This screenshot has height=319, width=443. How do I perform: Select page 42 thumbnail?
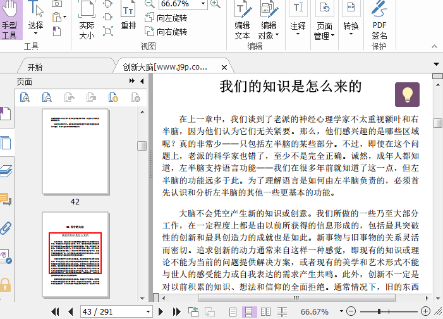[x=75, y=152]
